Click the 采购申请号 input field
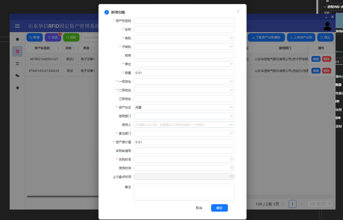 coord(184,151)
